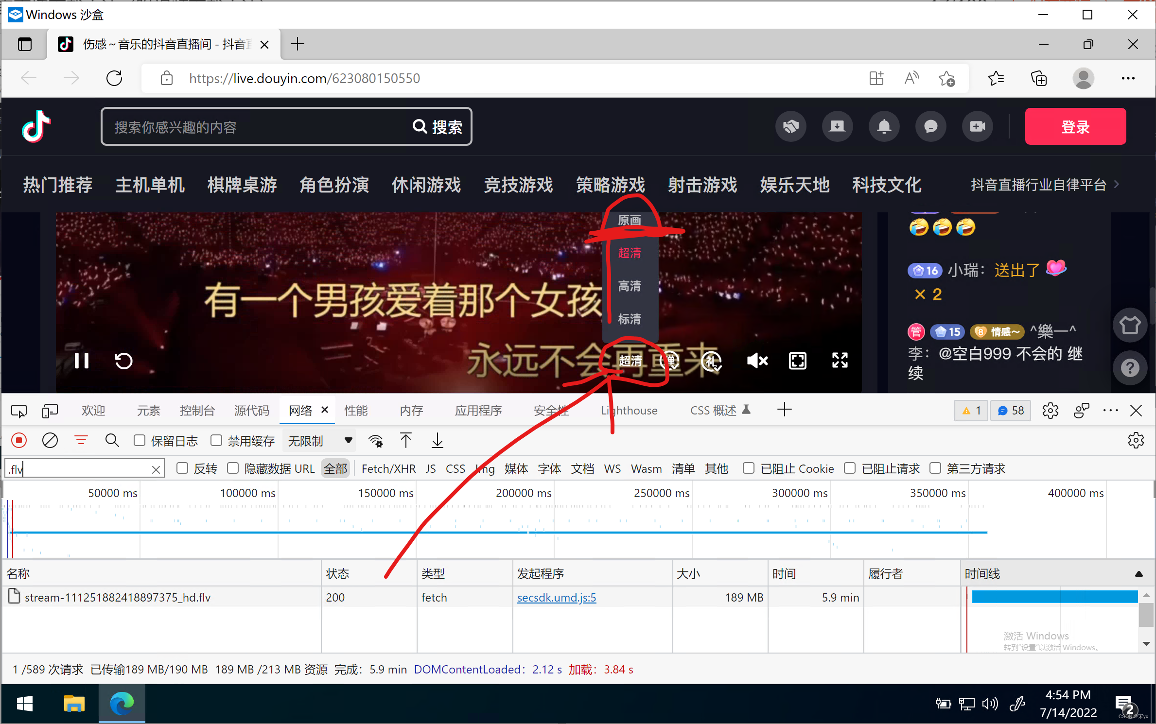This screenshot has width=1156, height=724.
Task: Open the 无限制 throttling dropdown
Action: click(319, 441)
